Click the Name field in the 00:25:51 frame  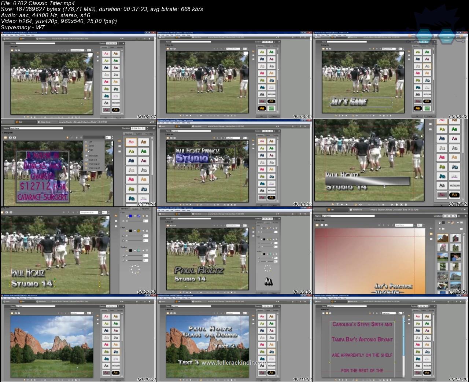coord(348,216)
